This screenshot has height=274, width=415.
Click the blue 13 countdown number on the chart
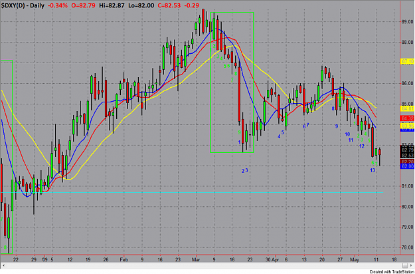click(373, 170)
